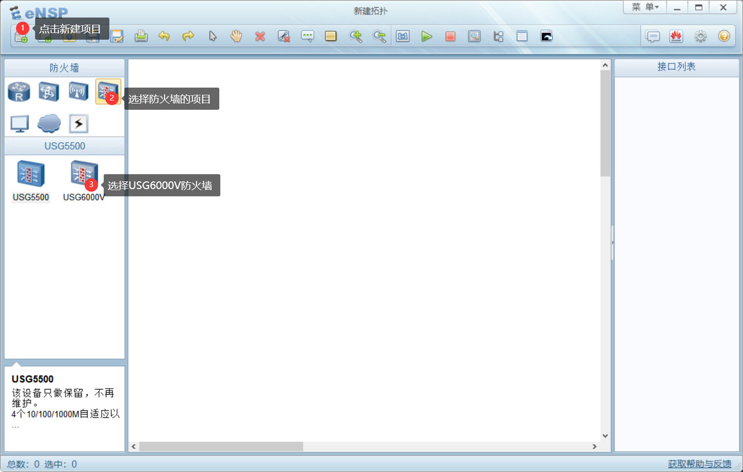Click the new topology toolbar icon

point(21,37)
